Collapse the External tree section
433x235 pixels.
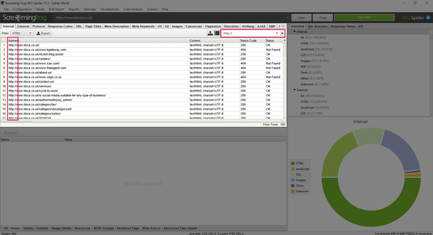pyautogui.click(x=294, y=90)
